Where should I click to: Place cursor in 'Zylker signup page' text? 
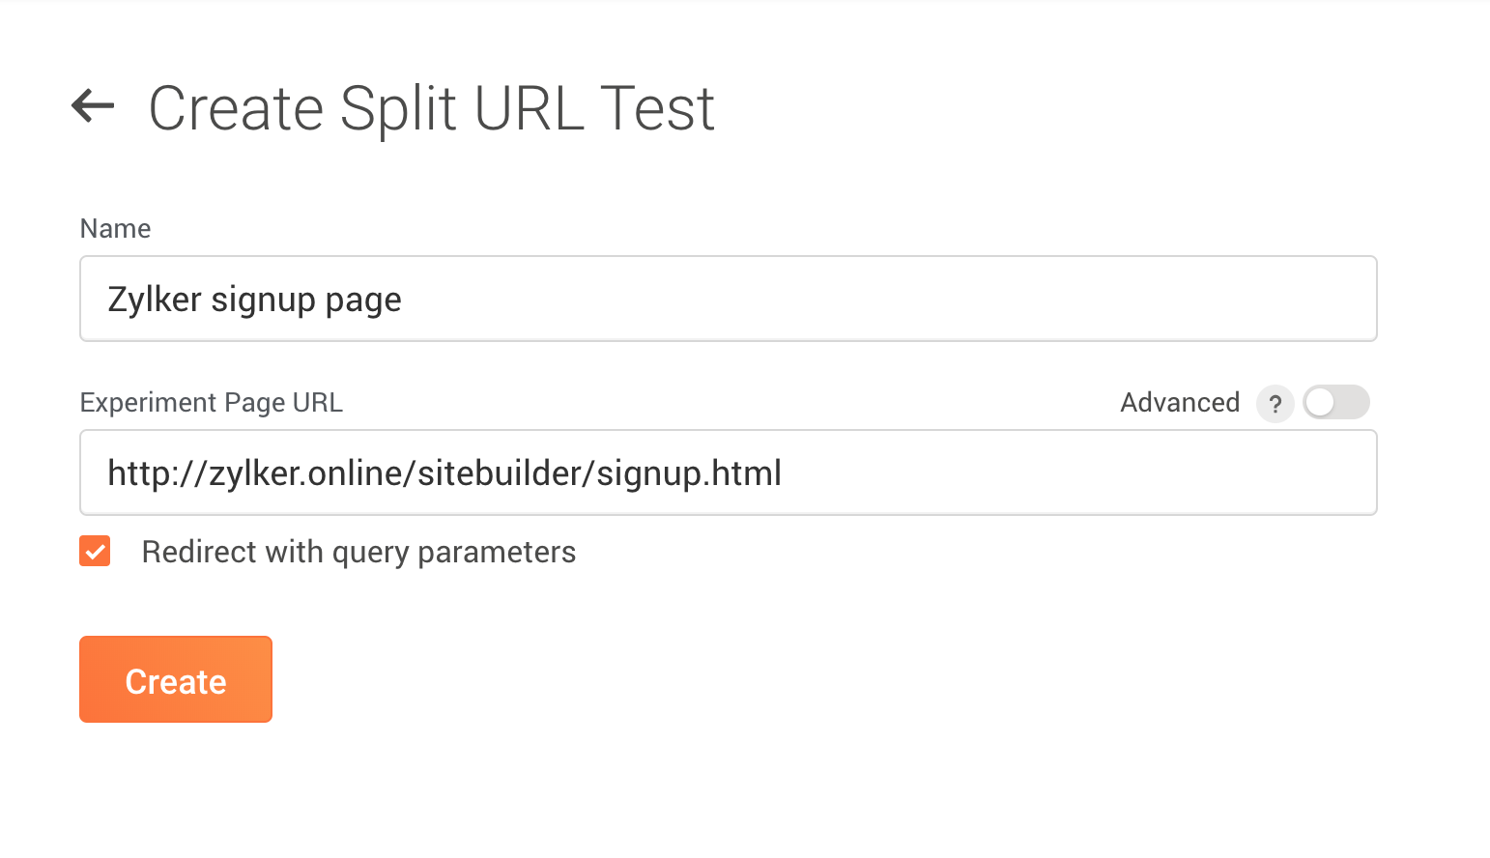click(254, 300)
